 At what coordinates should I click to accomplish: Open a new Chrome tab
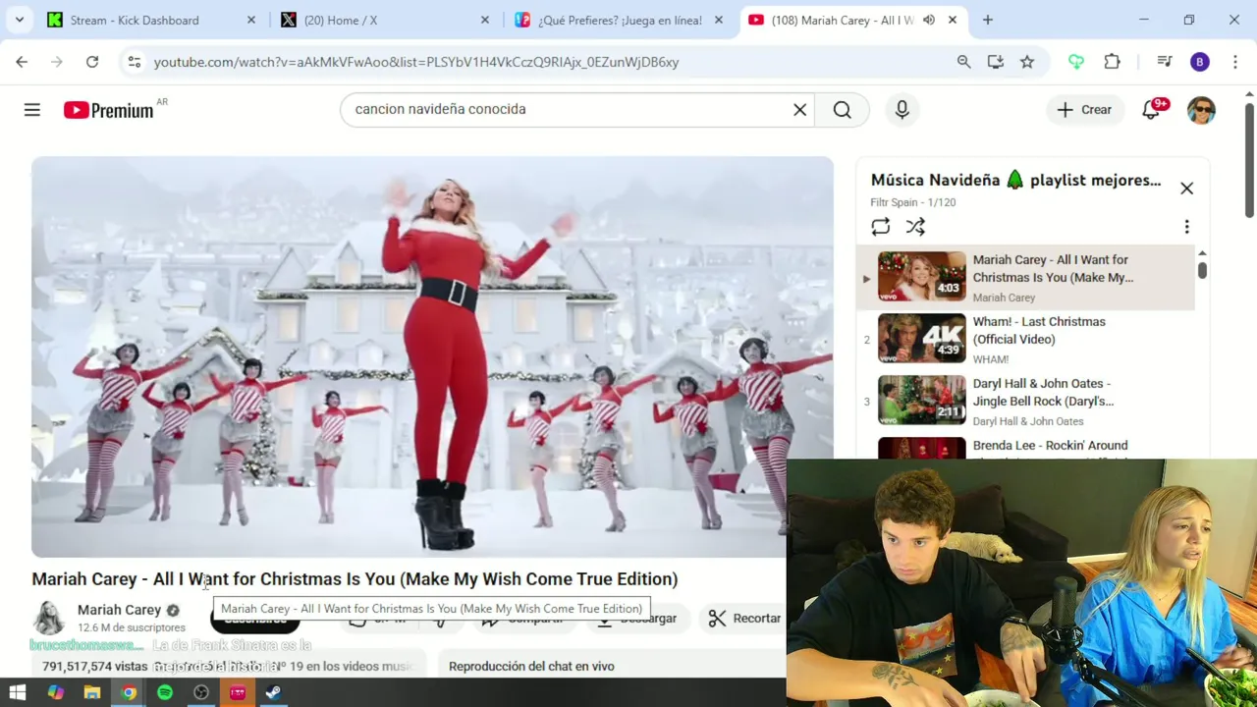pyautogui.click(x=988, y=20)
